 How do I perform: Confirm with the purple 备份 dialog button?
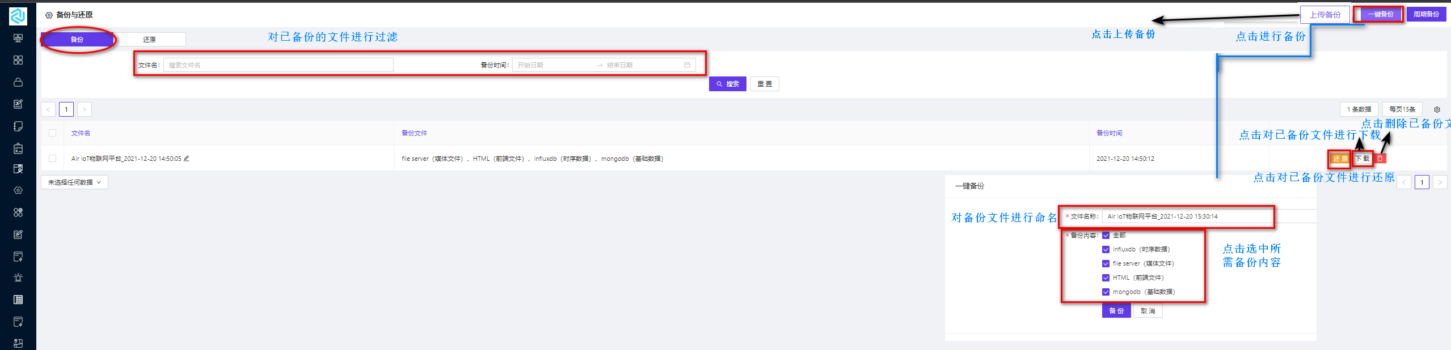[1116, 311]
